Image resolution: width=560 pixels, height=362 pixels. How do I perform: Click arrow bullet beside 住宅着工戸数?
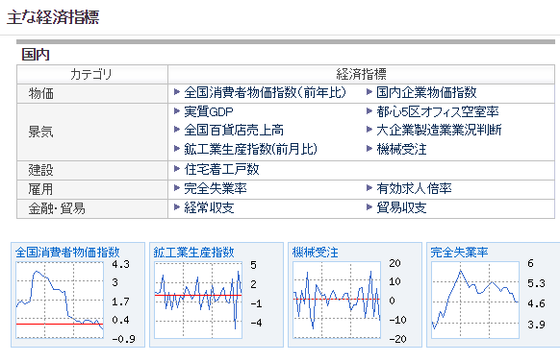point(176,169)
